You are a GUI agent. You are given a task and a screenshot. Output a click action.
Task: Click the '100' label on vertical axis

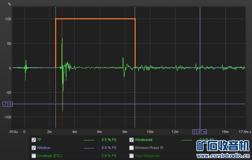click(x=8, y=19)
